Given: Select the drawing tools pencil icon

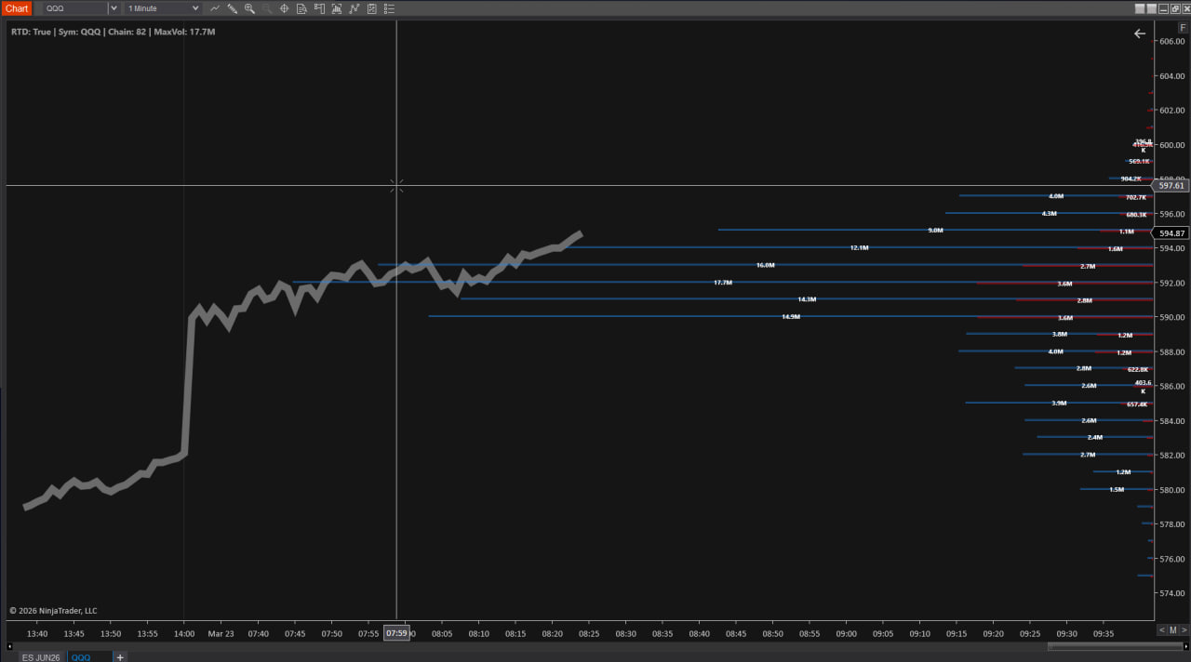Looking at the screenshot, I should [x=232, y=8].
